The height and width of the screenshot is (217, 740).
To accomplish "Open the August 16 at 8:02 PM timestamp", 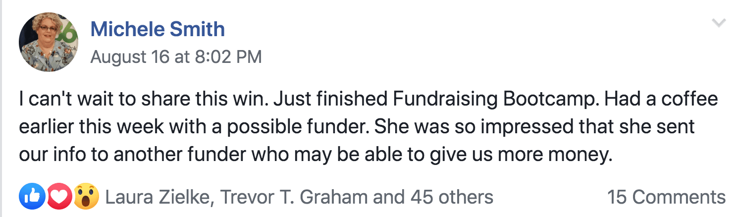I will click(x=176, y=57).
